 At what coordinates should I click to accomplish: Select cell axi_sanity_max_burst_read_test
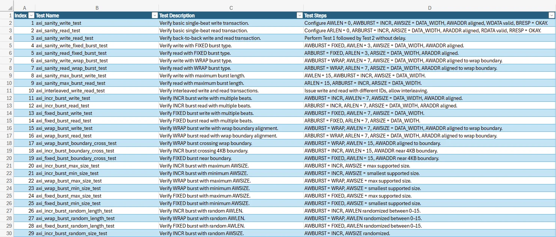point(97,83)
